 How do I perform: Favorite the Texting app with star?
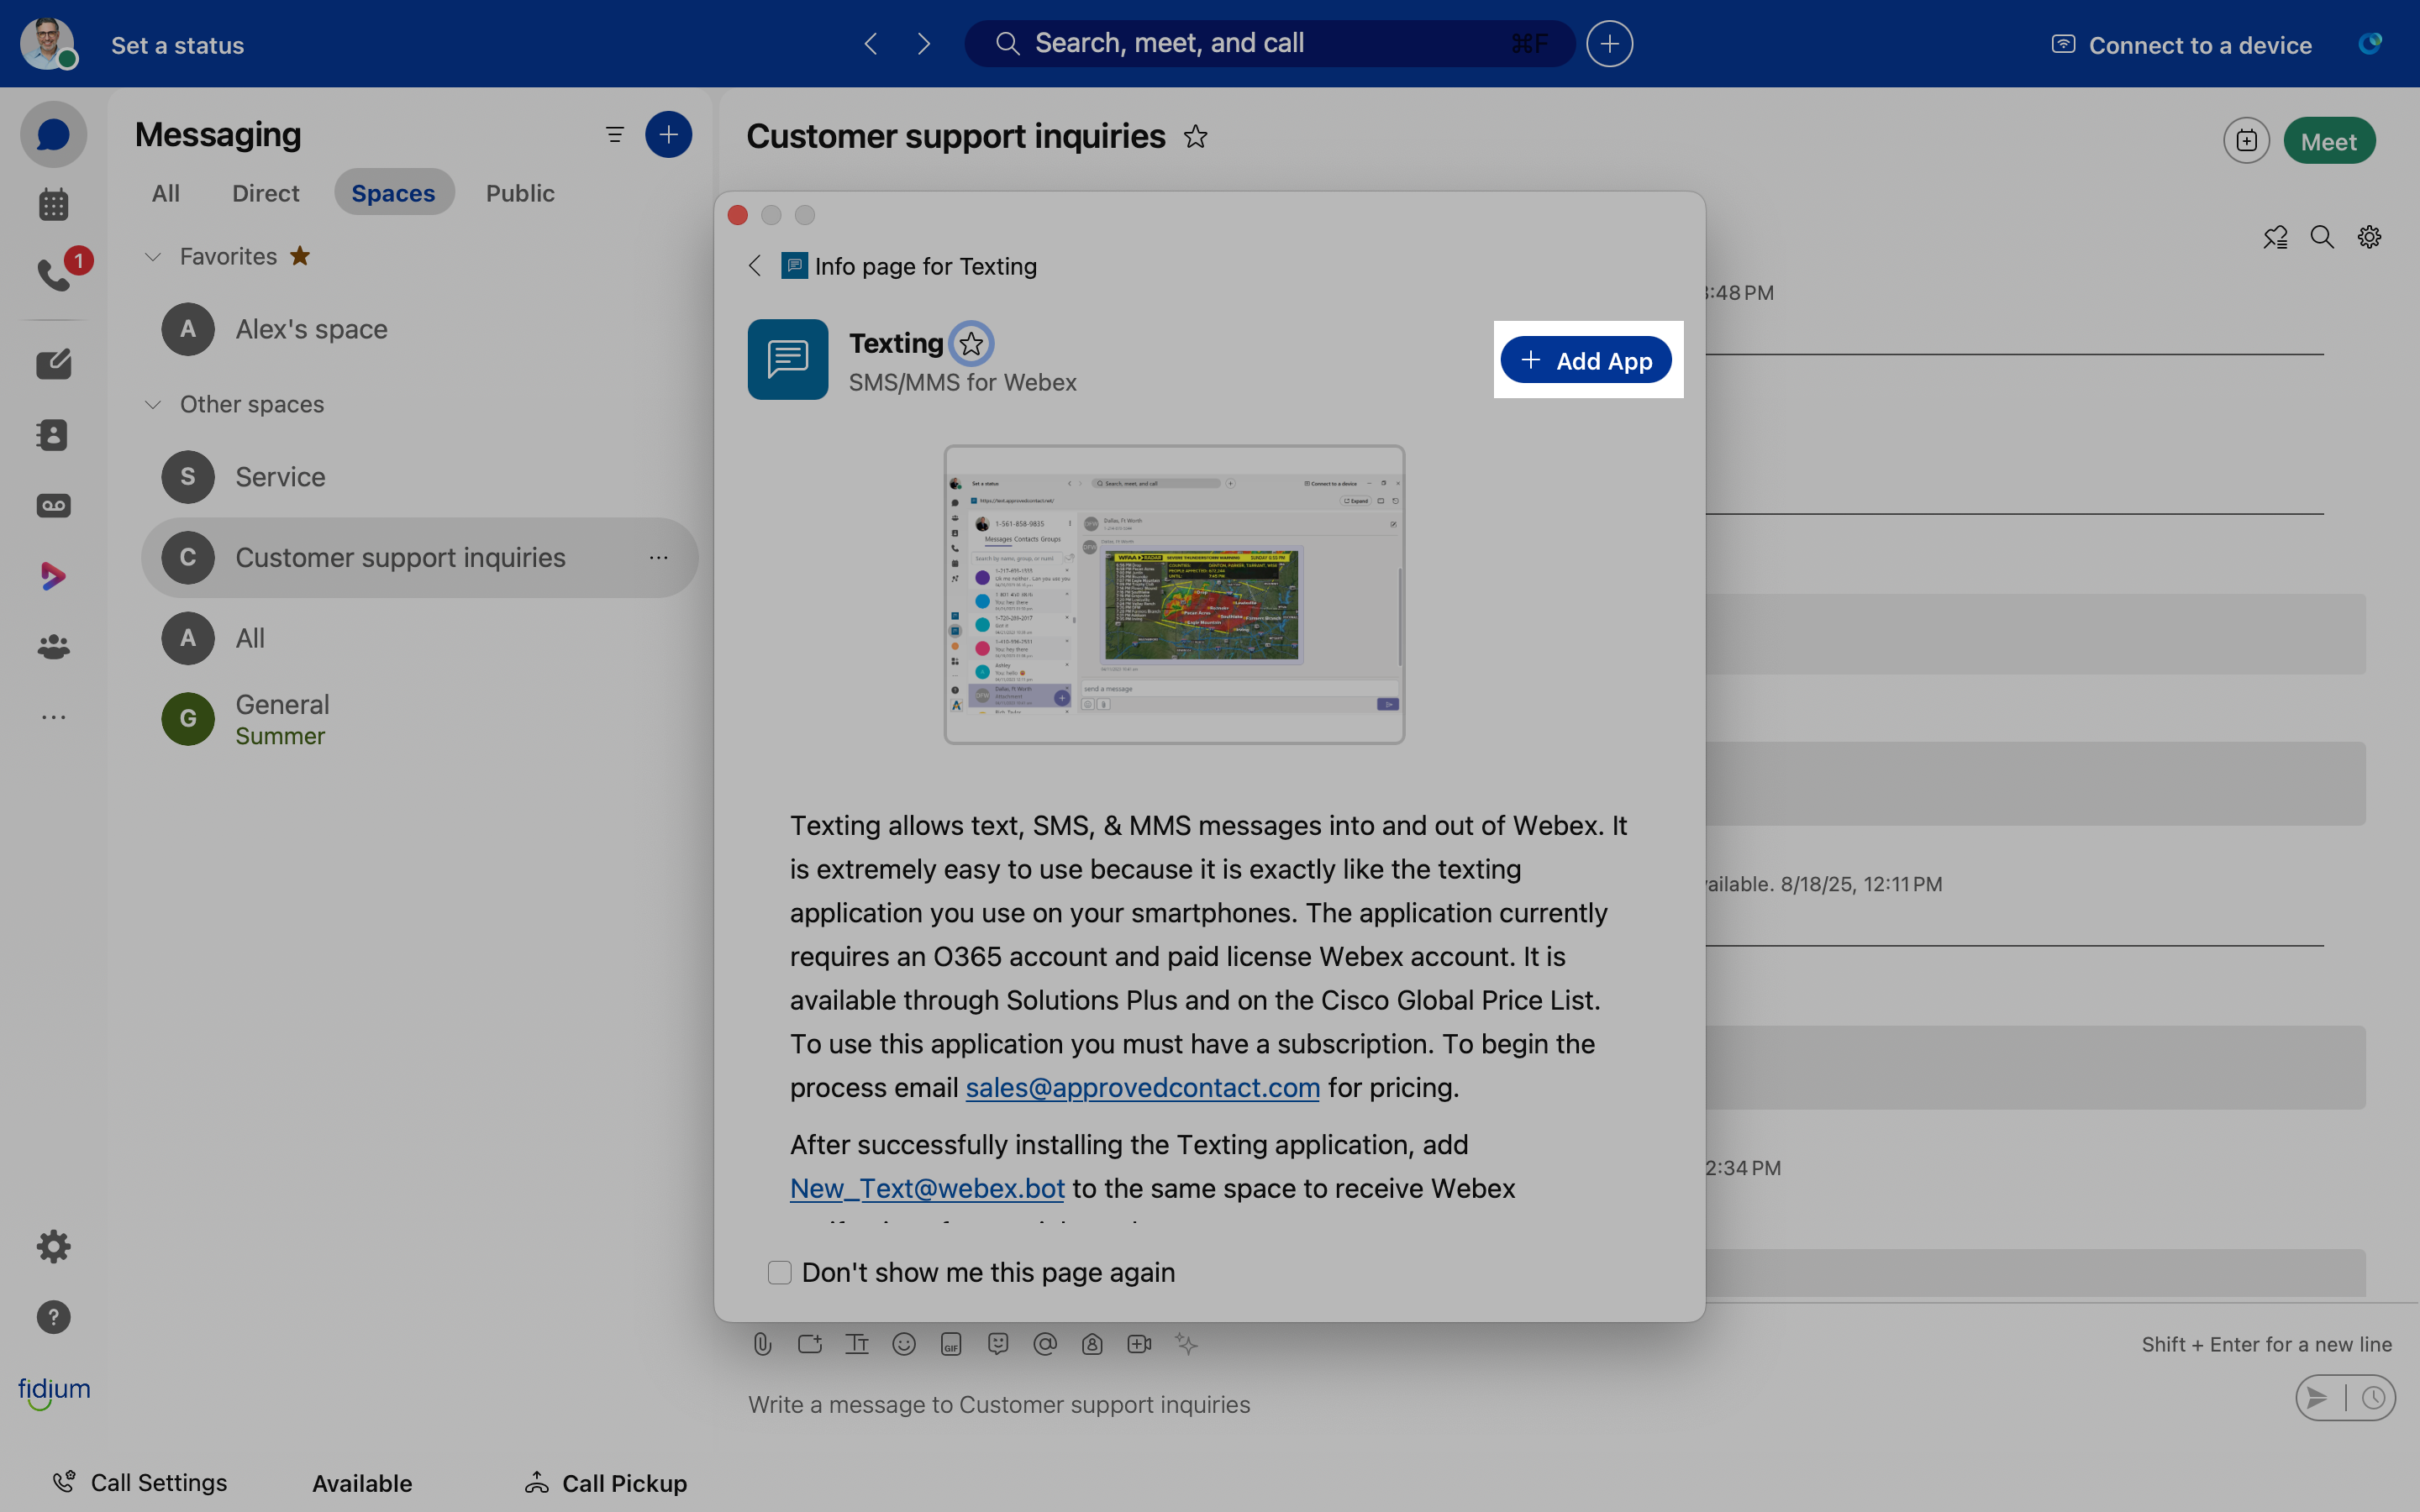[x=971, y=344]
